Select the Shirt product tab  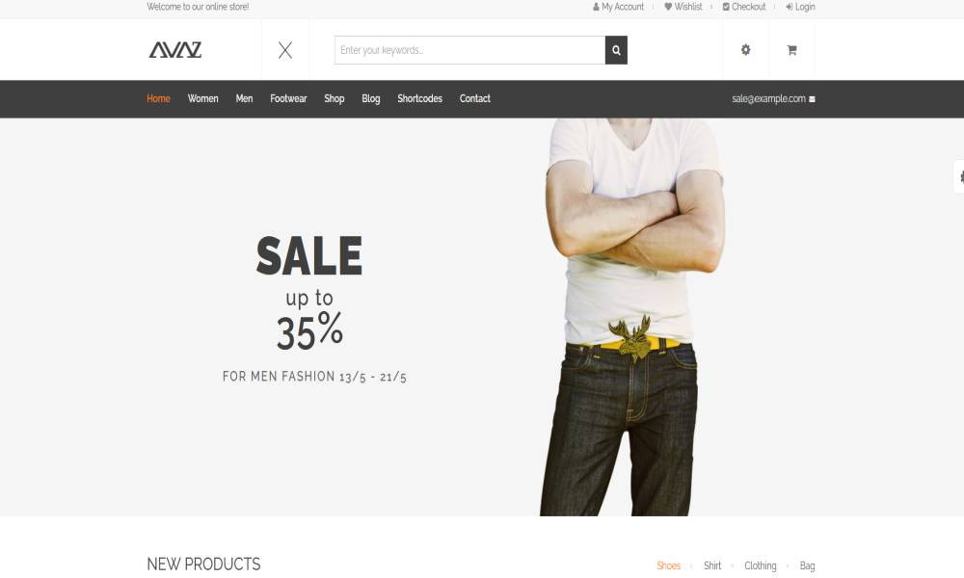coord(712,565)
